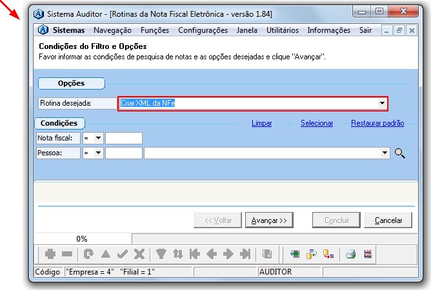This screenshot has height=290, width=431.
Task: Click the "Empresa = 4" status bar text
Action: point(91,272)
